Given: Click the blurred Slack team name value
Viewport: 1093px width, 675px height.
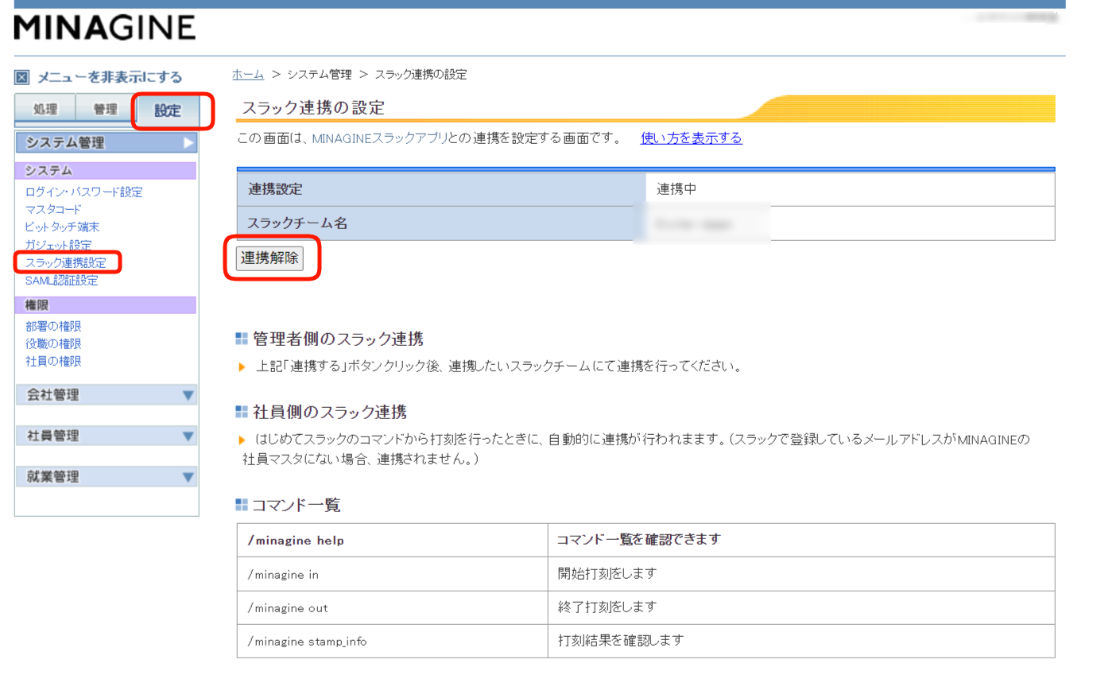Looking at the screenshot, I should pyautogui.click(x=694, y=224).
